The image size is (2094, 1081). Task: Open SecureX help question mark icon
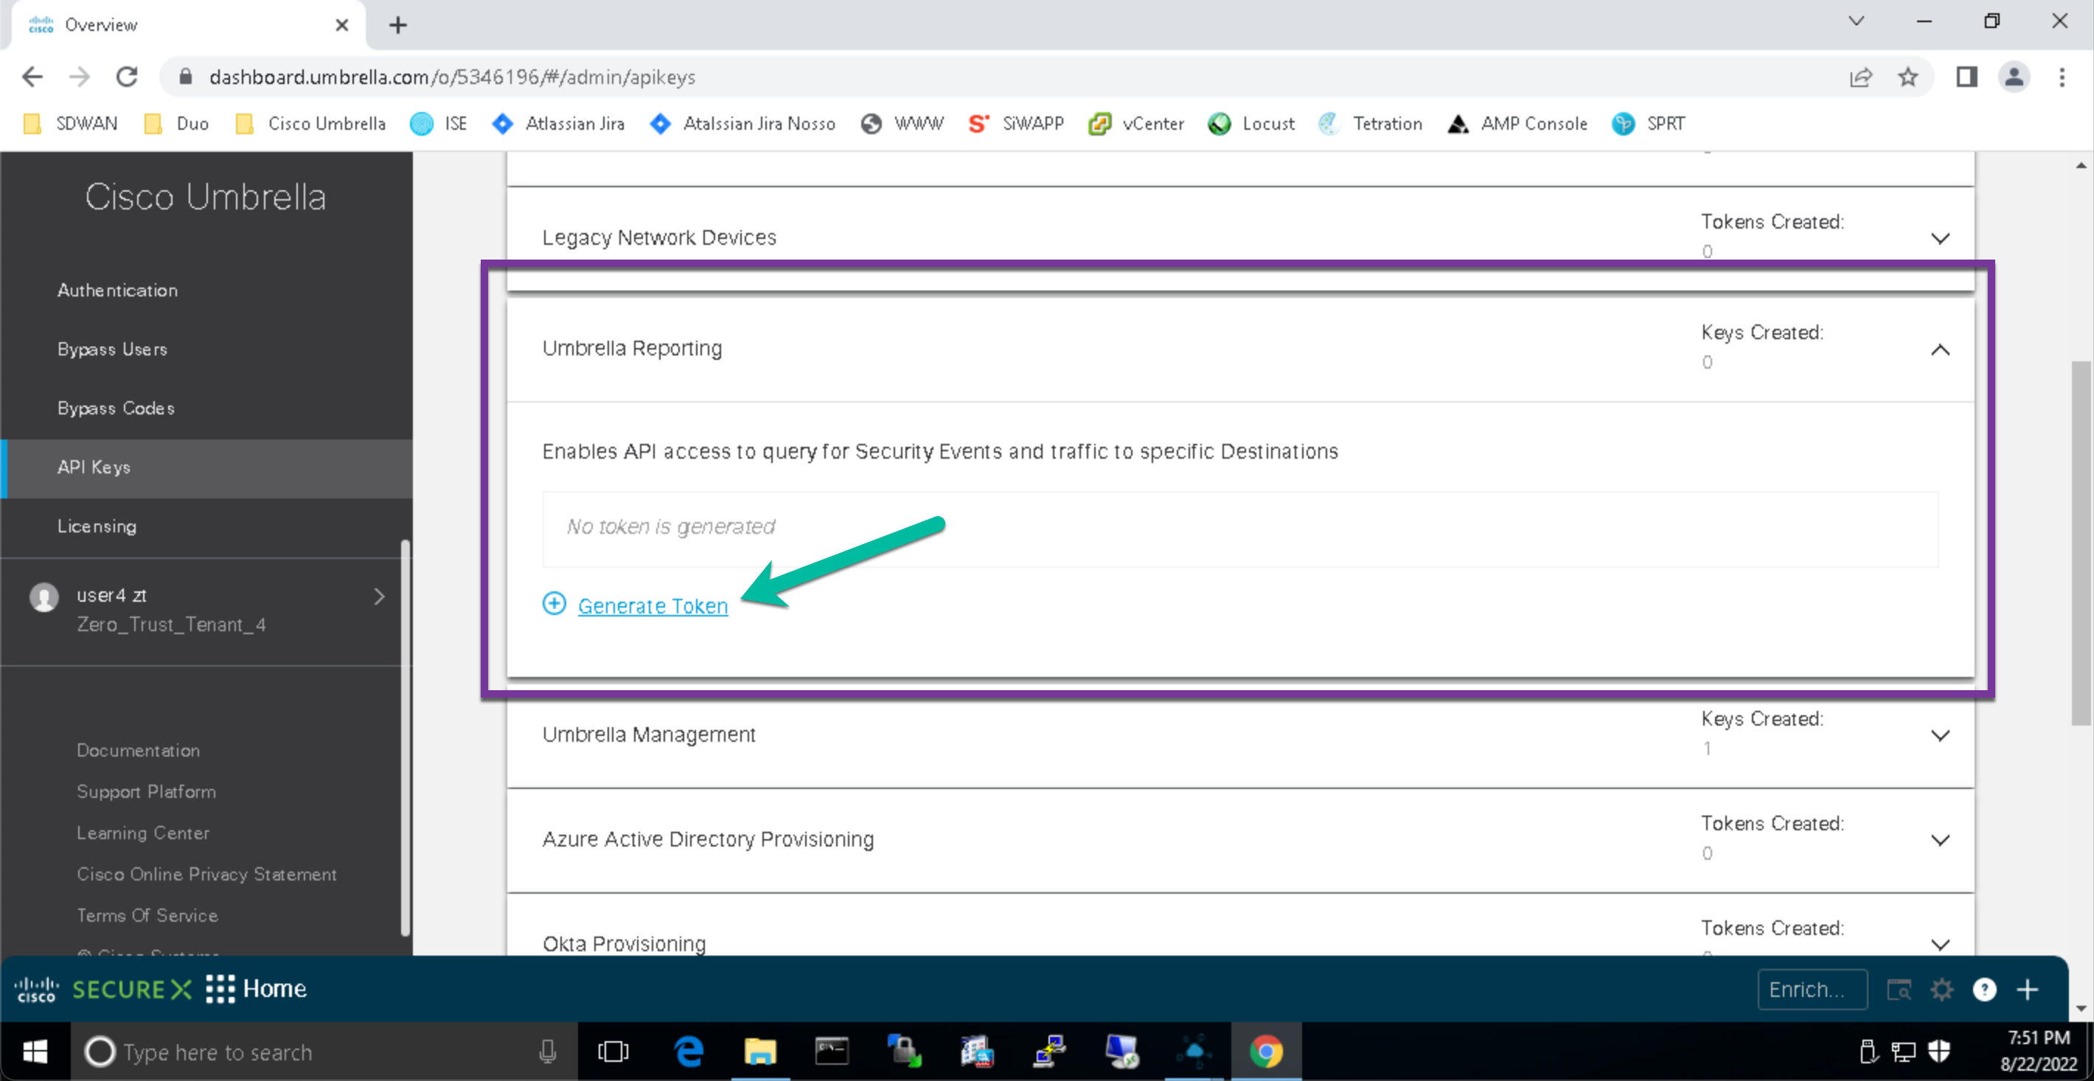(1984, 989)
